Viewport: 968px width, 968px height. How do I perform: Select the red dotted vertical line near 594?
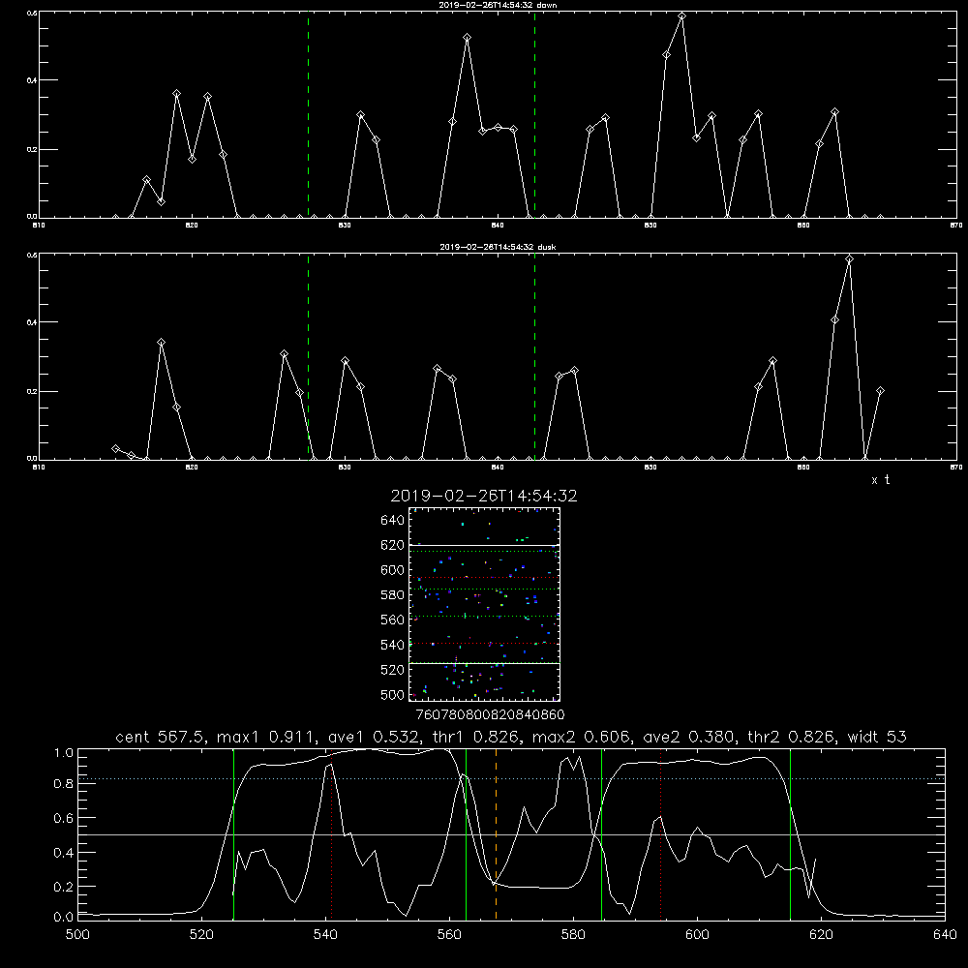coord(660,833)
